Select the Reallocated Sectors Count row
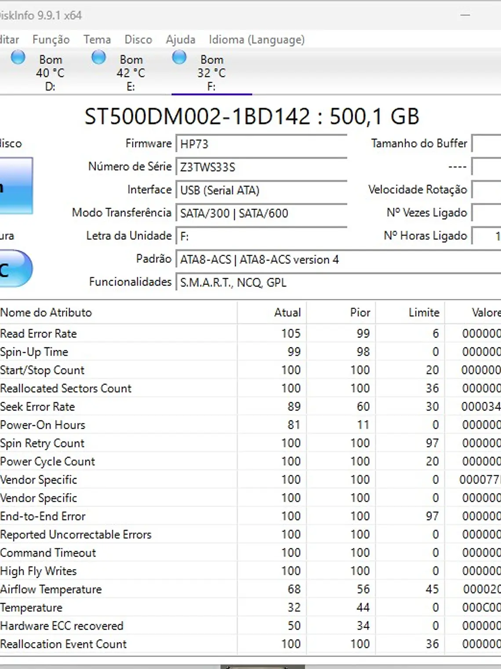Screen dimensions: 501x669 [x=250, y=388]
